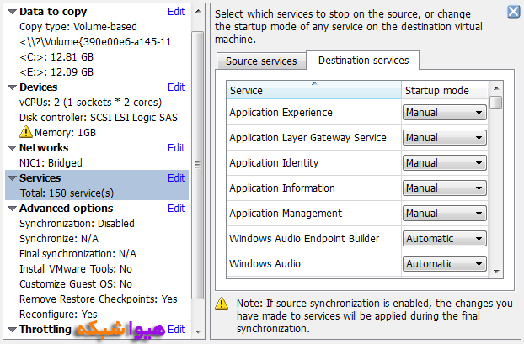This screenshot has width=524, height=344.
Task: Sort by the Service column header
Action: (x=313, y=90)
